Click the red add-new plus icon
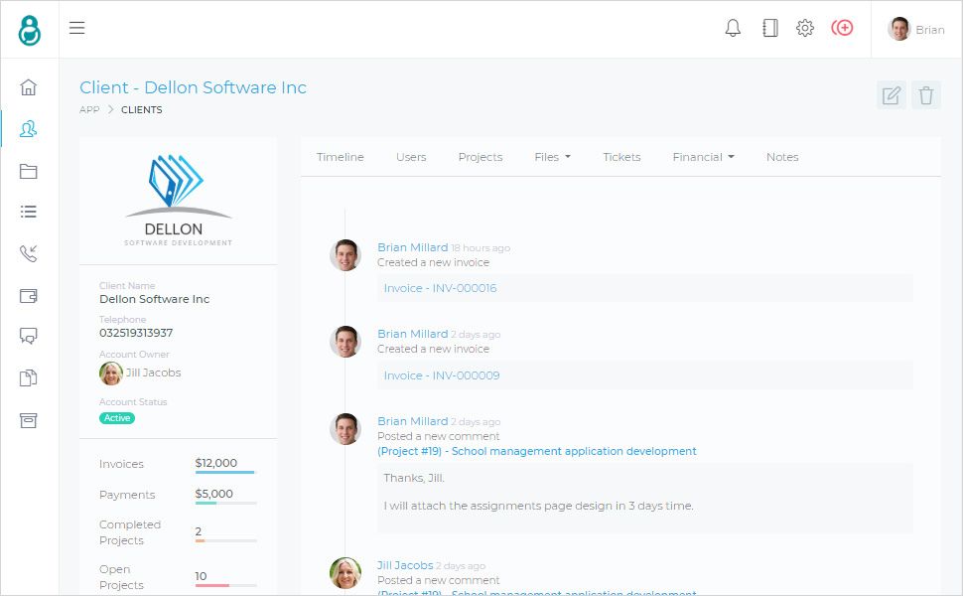This screenshot has height=596, width=963. [842, 28]
